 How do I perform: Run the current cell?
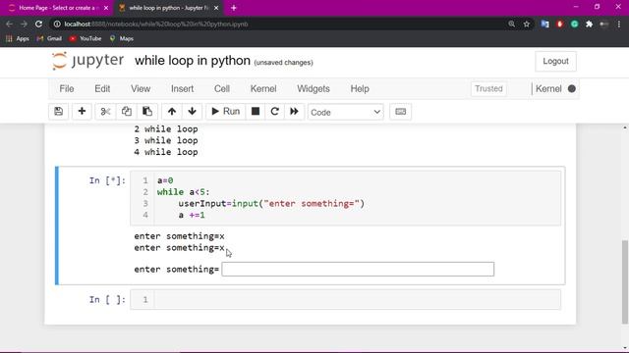click(x=225, y=112)
